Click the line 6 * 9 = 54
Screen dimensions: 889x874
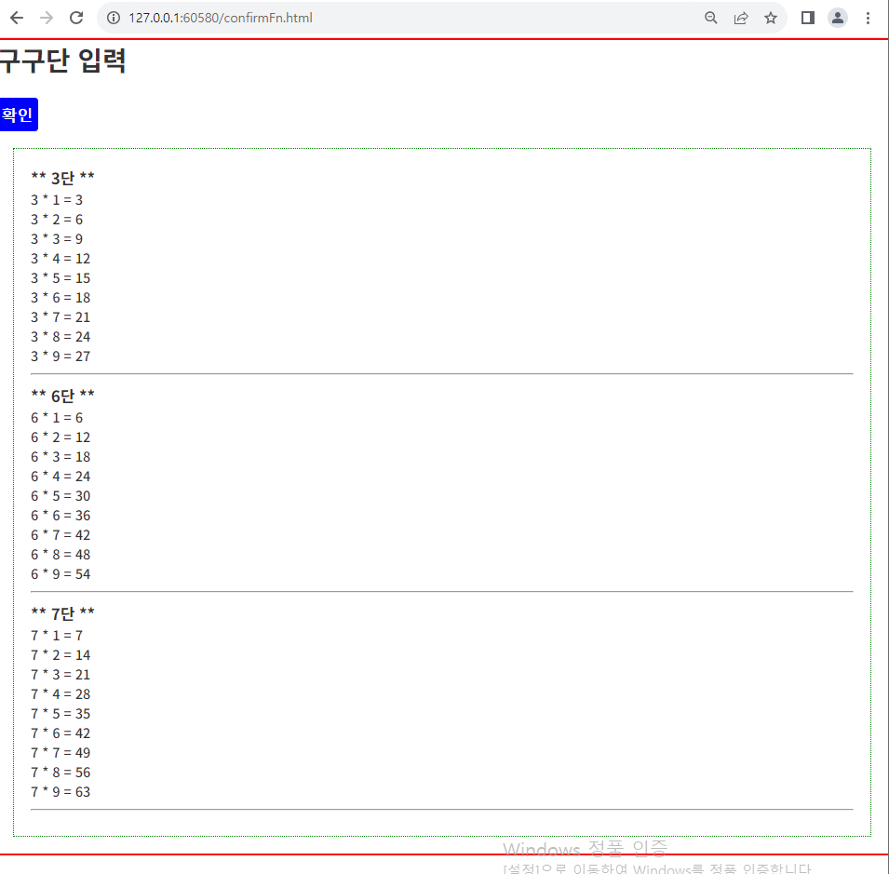61,574
